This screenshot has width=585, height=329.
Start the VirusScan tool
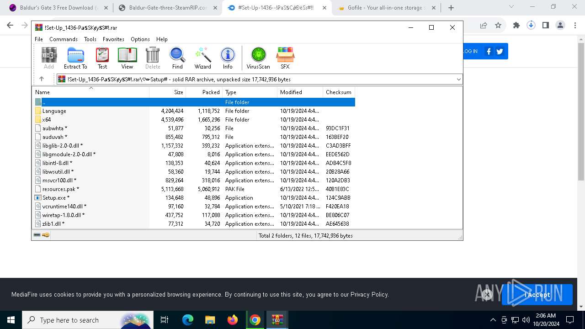258,58
